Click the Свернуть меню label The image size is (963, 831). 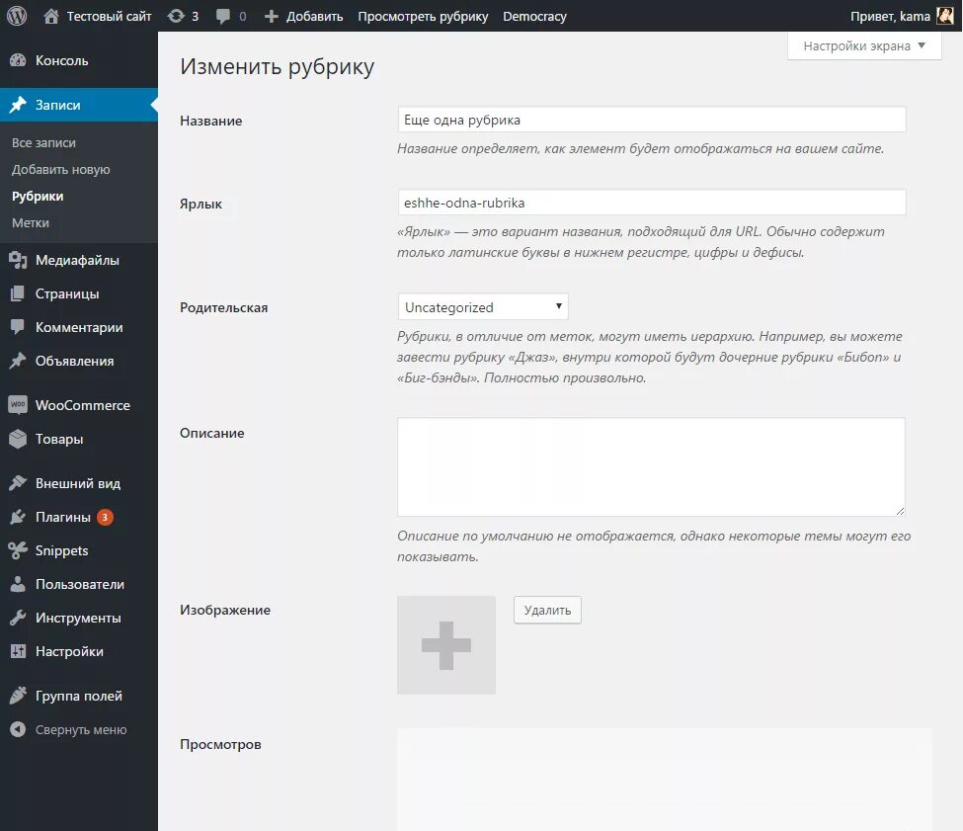(81, 729)
